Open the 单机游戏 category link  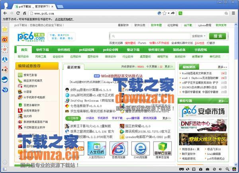(x=215, y=56)
